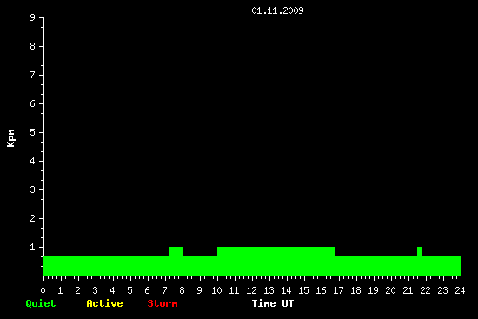Click the green bar area above hour 19
478x319 pixels.
[373, 266]
